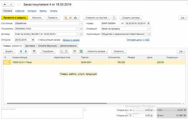
Task: Click the barcode search icon in table toolbar
Action: coord(34,51)
